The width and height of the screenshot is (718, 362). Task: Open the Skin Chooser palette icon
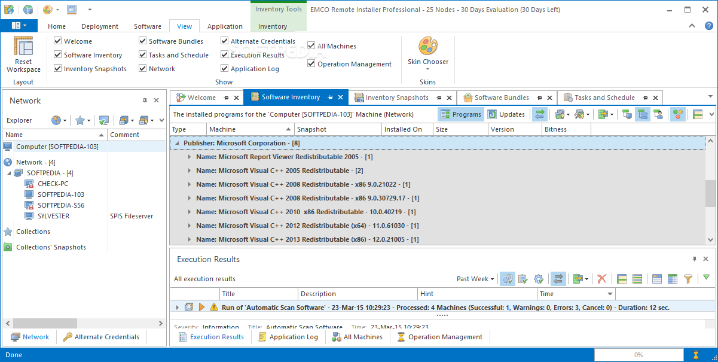[428, 45]
